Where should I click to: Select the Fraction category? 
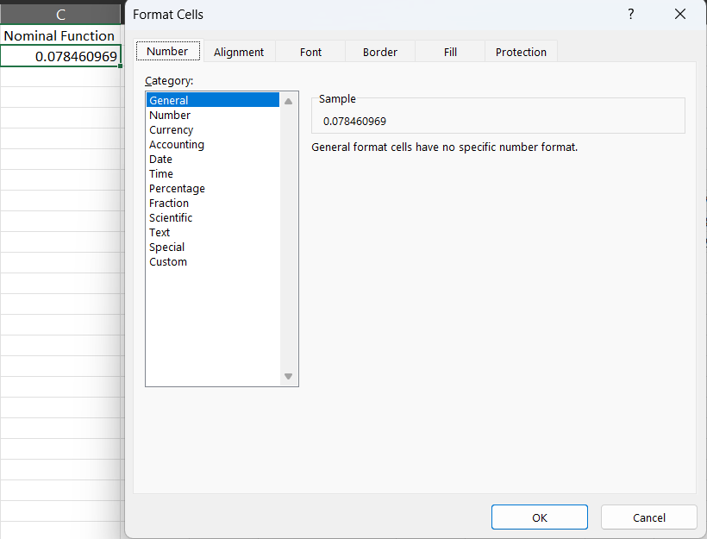(x=169, y=204)
